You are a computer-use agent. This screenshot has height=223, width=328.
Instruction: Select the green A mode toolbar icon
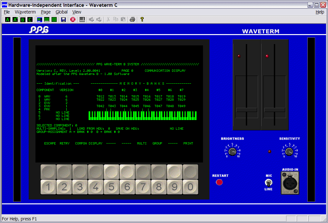[8, 20]
